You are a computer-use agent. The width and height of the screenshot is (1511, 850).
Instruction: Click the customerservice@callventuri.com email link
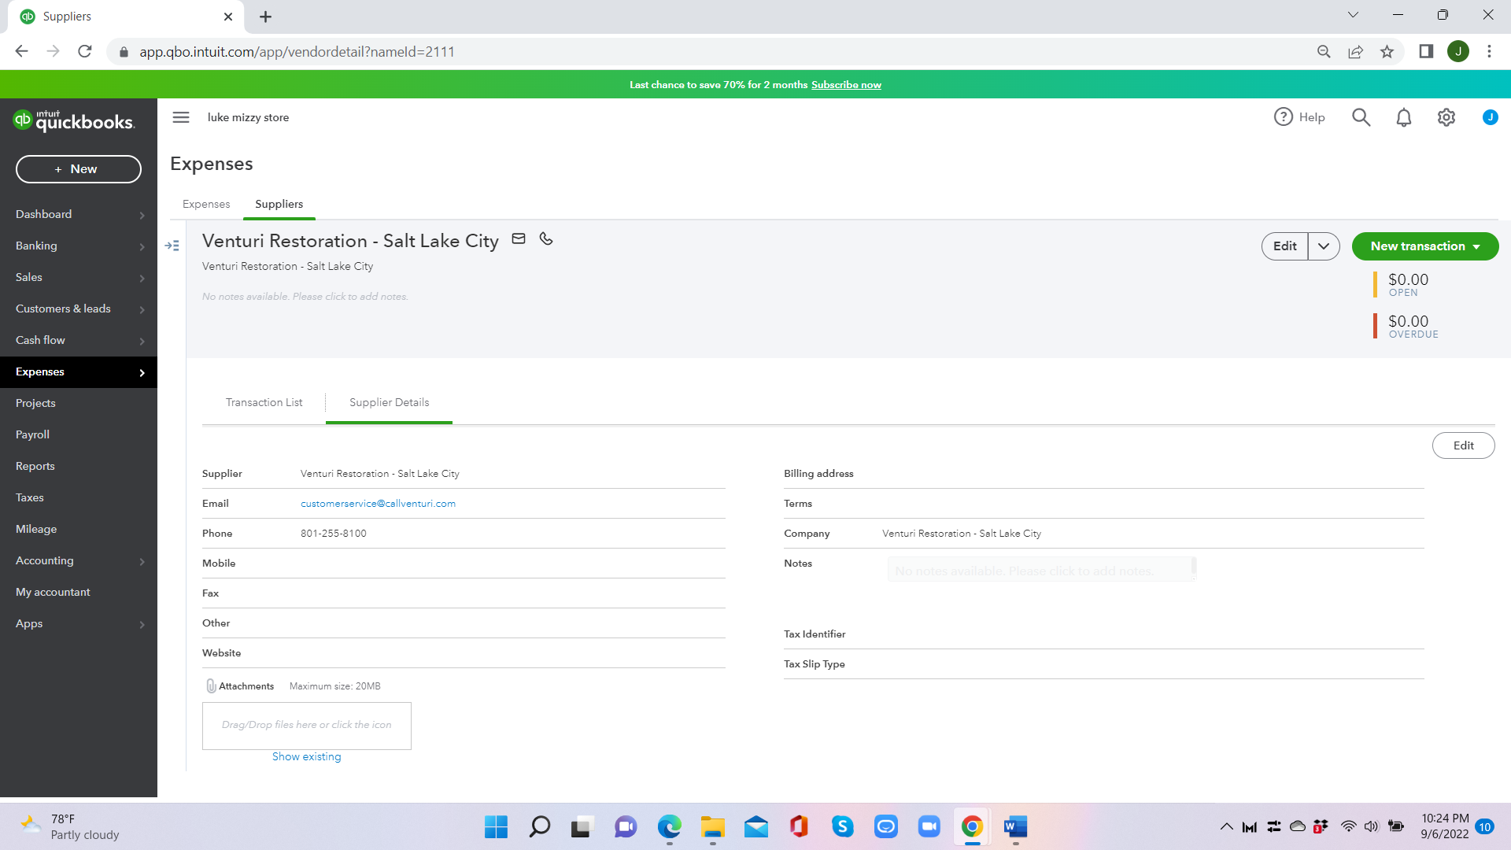tap(378, 504)
